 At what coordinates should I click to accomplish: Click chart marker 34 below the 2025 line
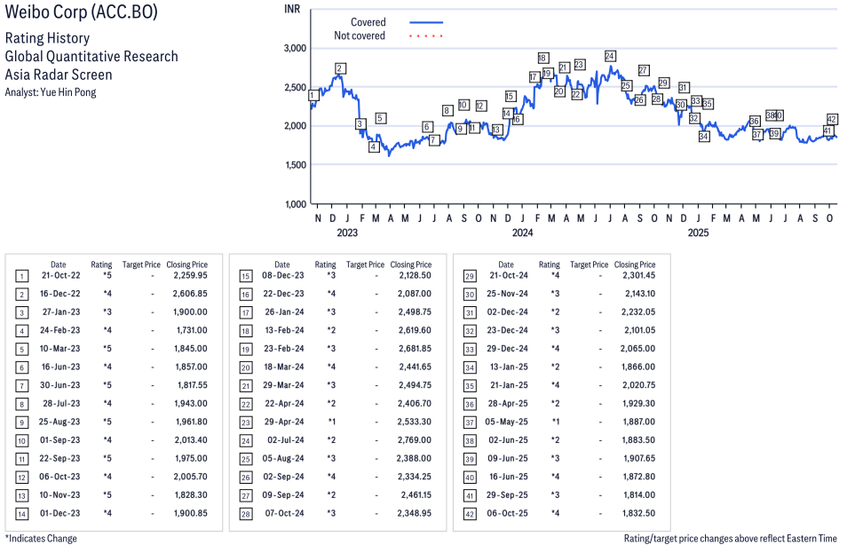tap(704, 137)
